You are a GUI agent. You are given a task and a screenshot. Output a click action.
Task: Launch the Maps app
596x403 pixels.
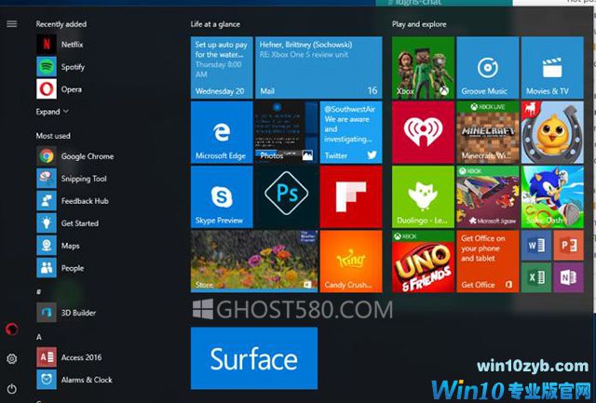(47, 246)
